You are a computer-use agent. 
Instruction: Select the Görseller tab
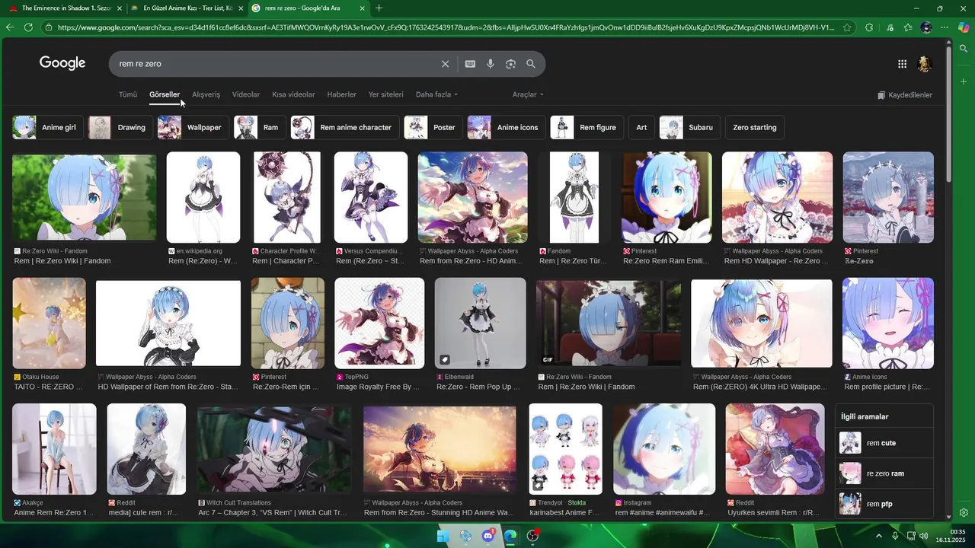pos(165,94)
